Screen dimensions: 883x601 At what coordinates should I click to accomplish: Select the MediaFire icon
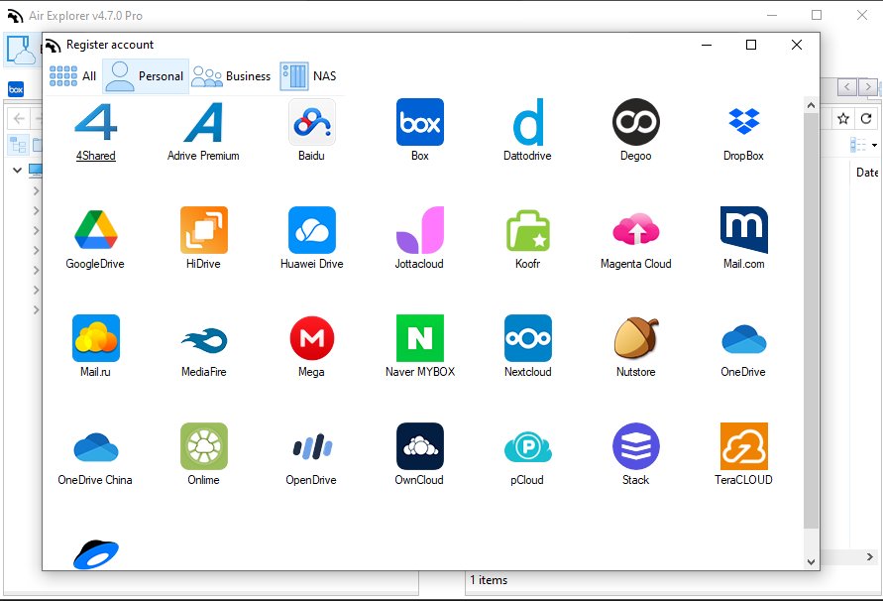click(204, 338)
